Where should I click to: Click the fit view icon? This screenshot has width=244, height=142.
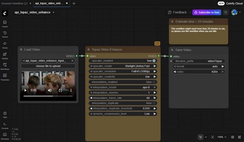tap(213, 137)
